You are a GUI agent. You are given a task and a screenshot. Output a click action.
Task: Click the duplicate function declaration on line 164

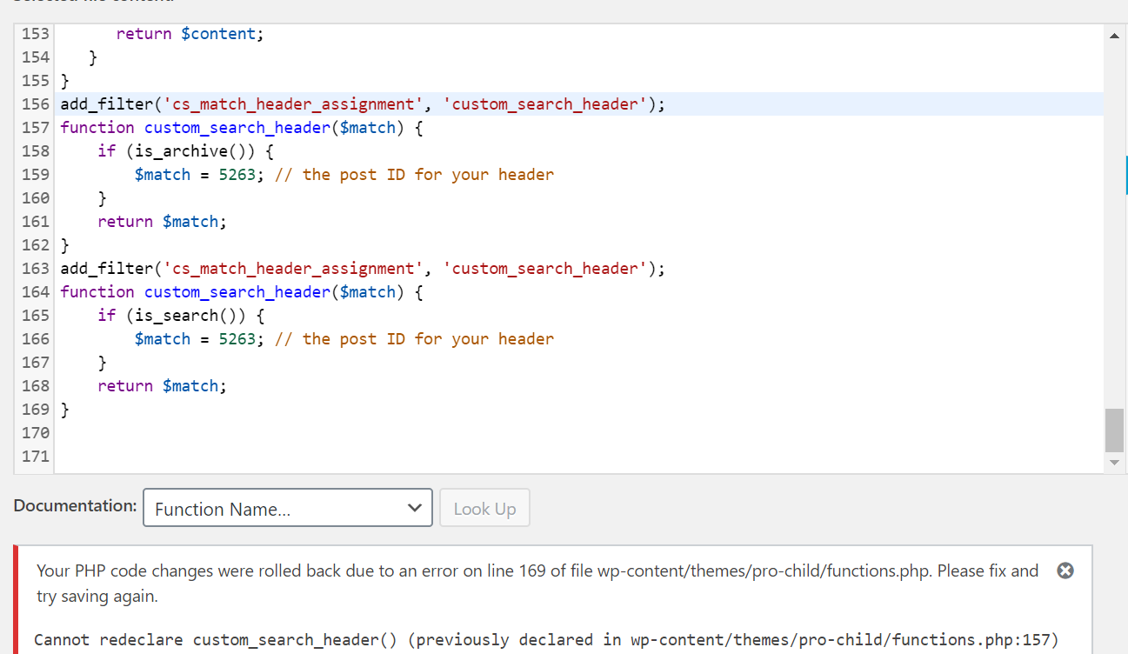pos(241,292)
